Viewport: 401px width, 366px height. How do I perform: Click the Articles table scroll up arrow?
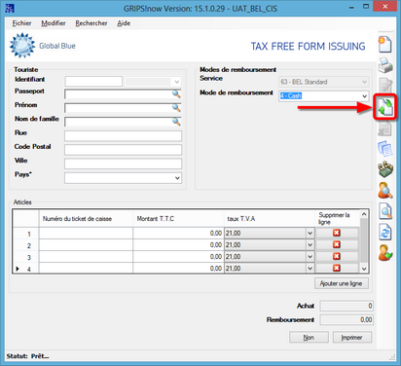(364, 214)
